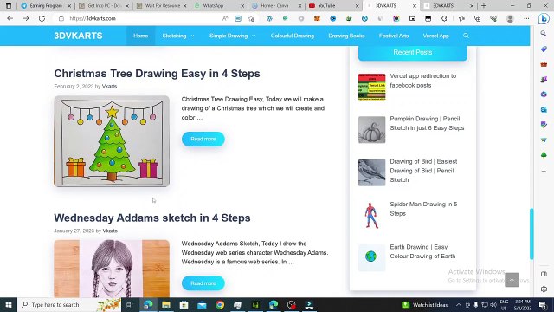This screenshot has width=554, height=312.
Task: Switch to the Earning Program tab
Action: (x=46, y=6)
